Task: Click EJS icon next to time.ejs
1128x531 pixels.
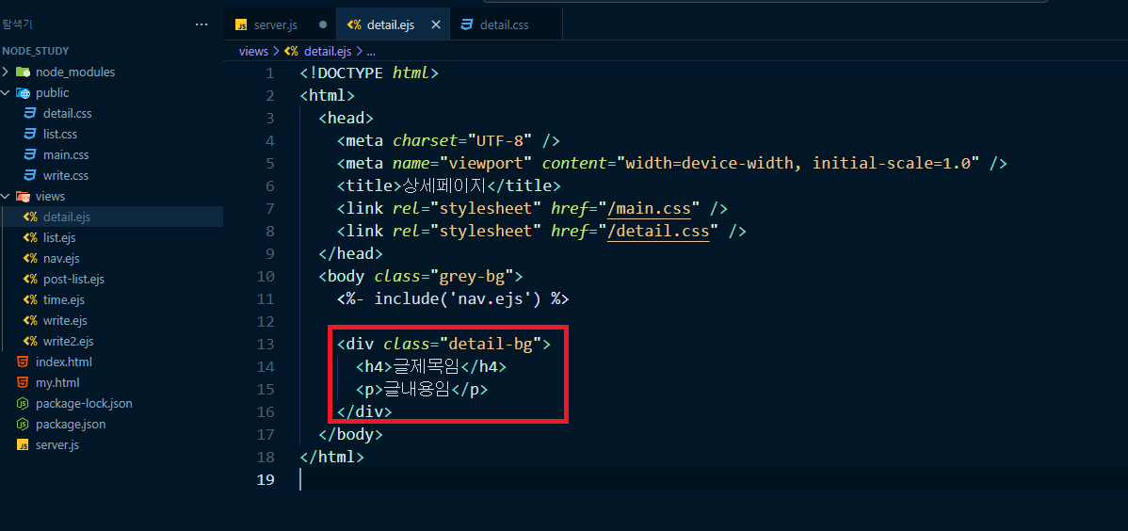Action: pos(30,300)
